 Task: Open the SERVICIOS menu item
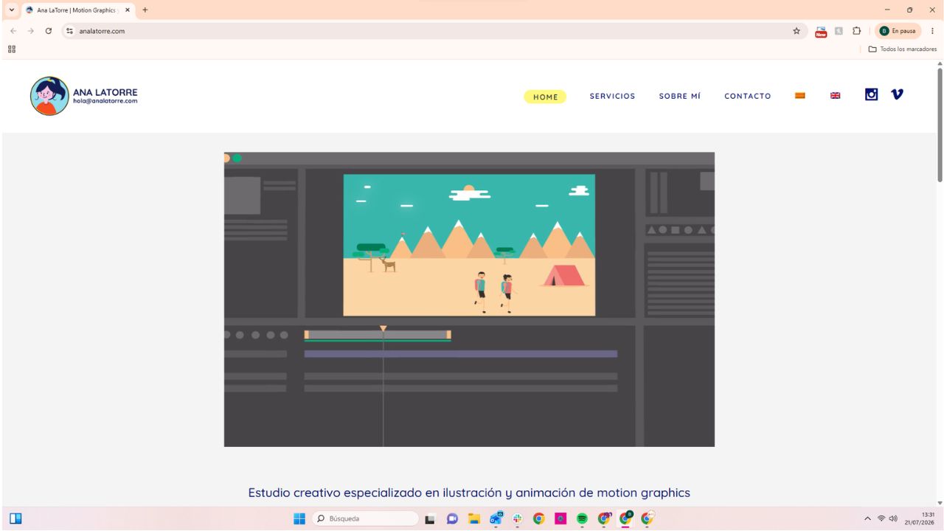612,96
